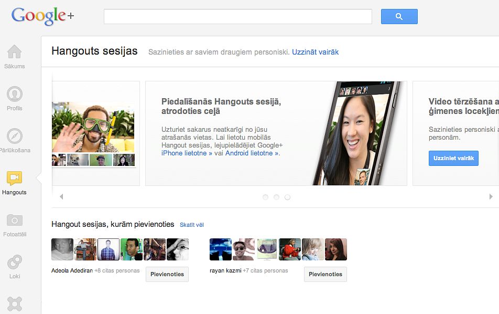Click the Piedalīšanās Hangouts sesijā slide title
This screenshot has height=314, width=499.
221,106
